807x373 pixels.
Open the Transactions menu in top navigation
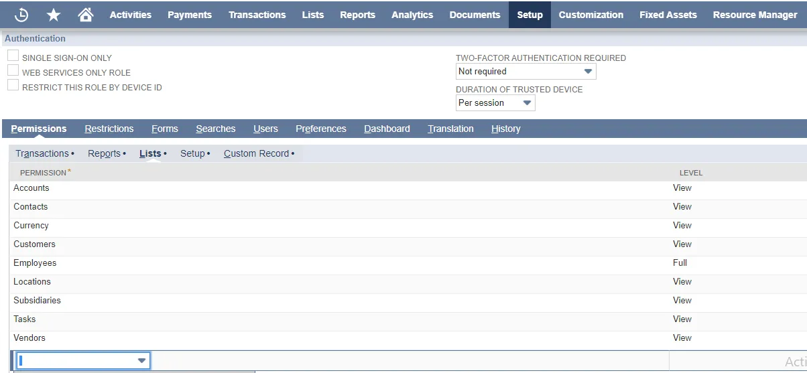point(257,15)
